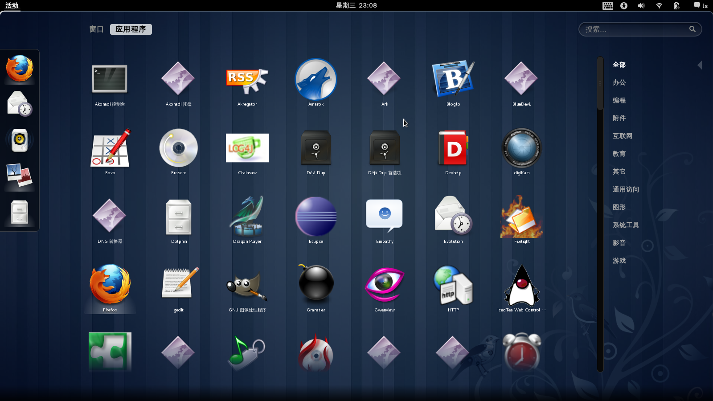Launch Blogilo blogging client
713x401 pixels.
click(453, 84)
